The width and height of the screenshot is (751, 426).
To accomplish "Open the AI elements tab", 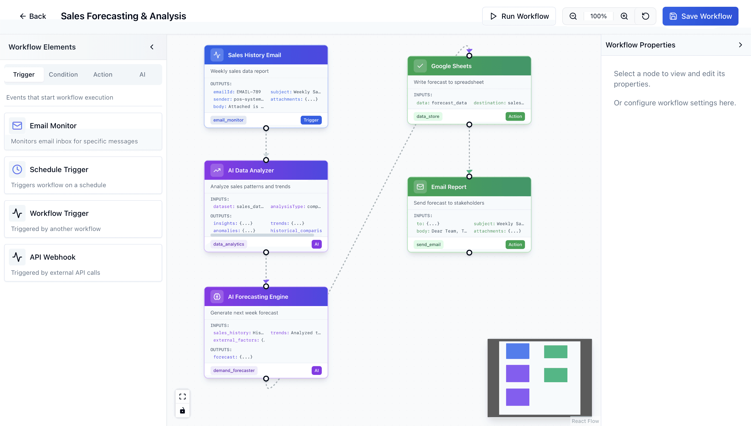I will pyautogui.click(x=142, y=74).
